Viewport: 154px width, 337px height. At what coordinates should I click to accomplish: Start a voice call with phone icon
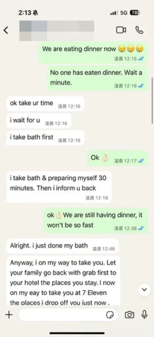[139, 30]
